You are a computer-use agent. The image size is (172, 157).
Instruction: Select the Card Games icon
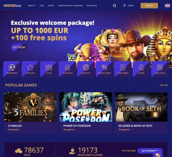123,68
